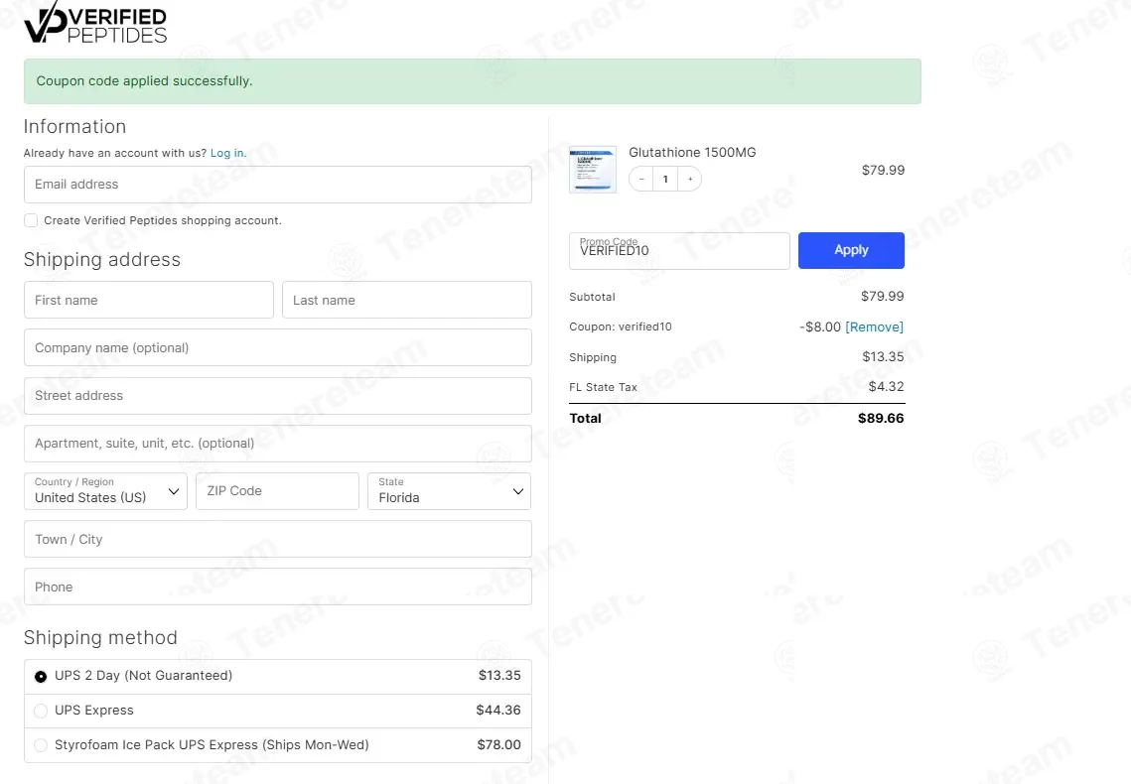
Task: Click the ZIP Code field
Action: (x=278, y=490)
